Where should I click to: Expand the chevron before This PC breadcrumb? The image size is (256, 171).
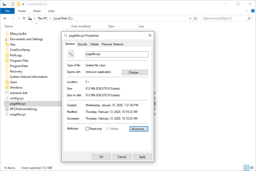(34, 18)
